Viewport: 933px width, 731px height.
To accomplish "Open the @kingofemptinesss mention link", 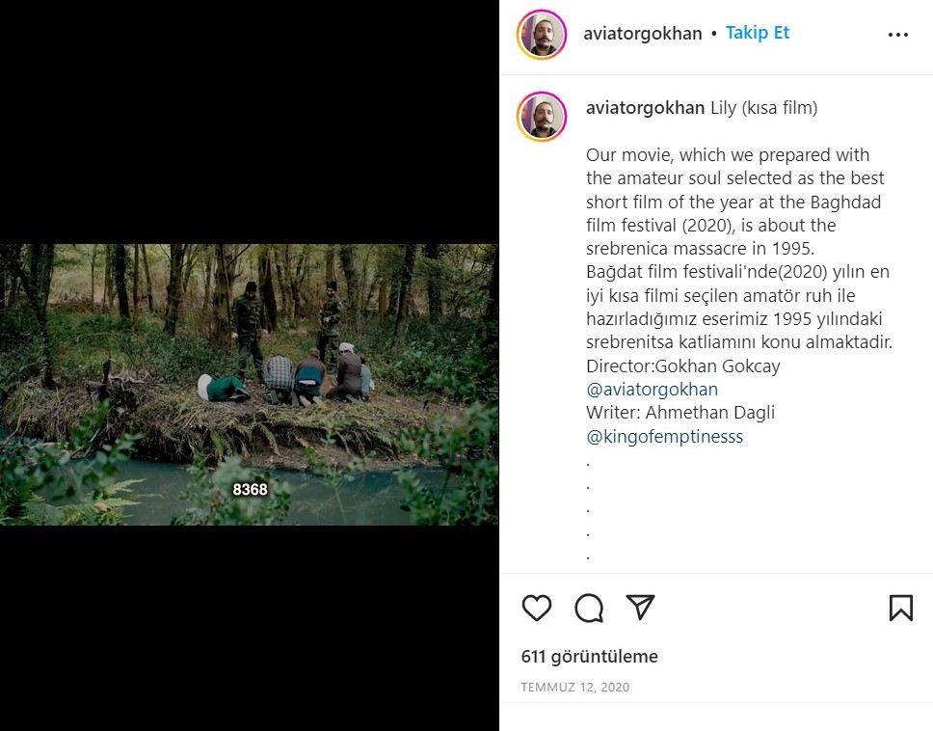I will tap(664, 437).
